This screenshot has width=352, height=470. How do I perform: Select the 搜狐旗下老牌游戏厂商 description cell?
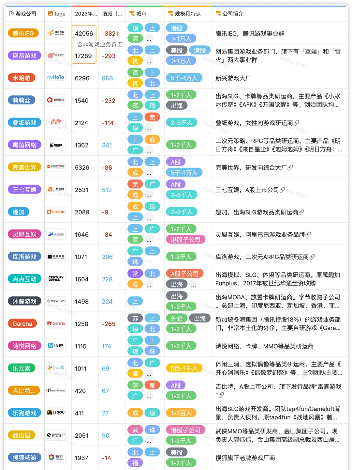tap(279, 458)
